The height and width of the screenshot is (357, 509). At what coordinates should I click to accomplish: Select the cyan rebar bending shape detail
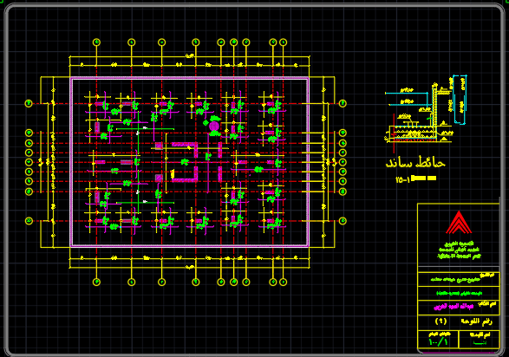click(460, 100)
